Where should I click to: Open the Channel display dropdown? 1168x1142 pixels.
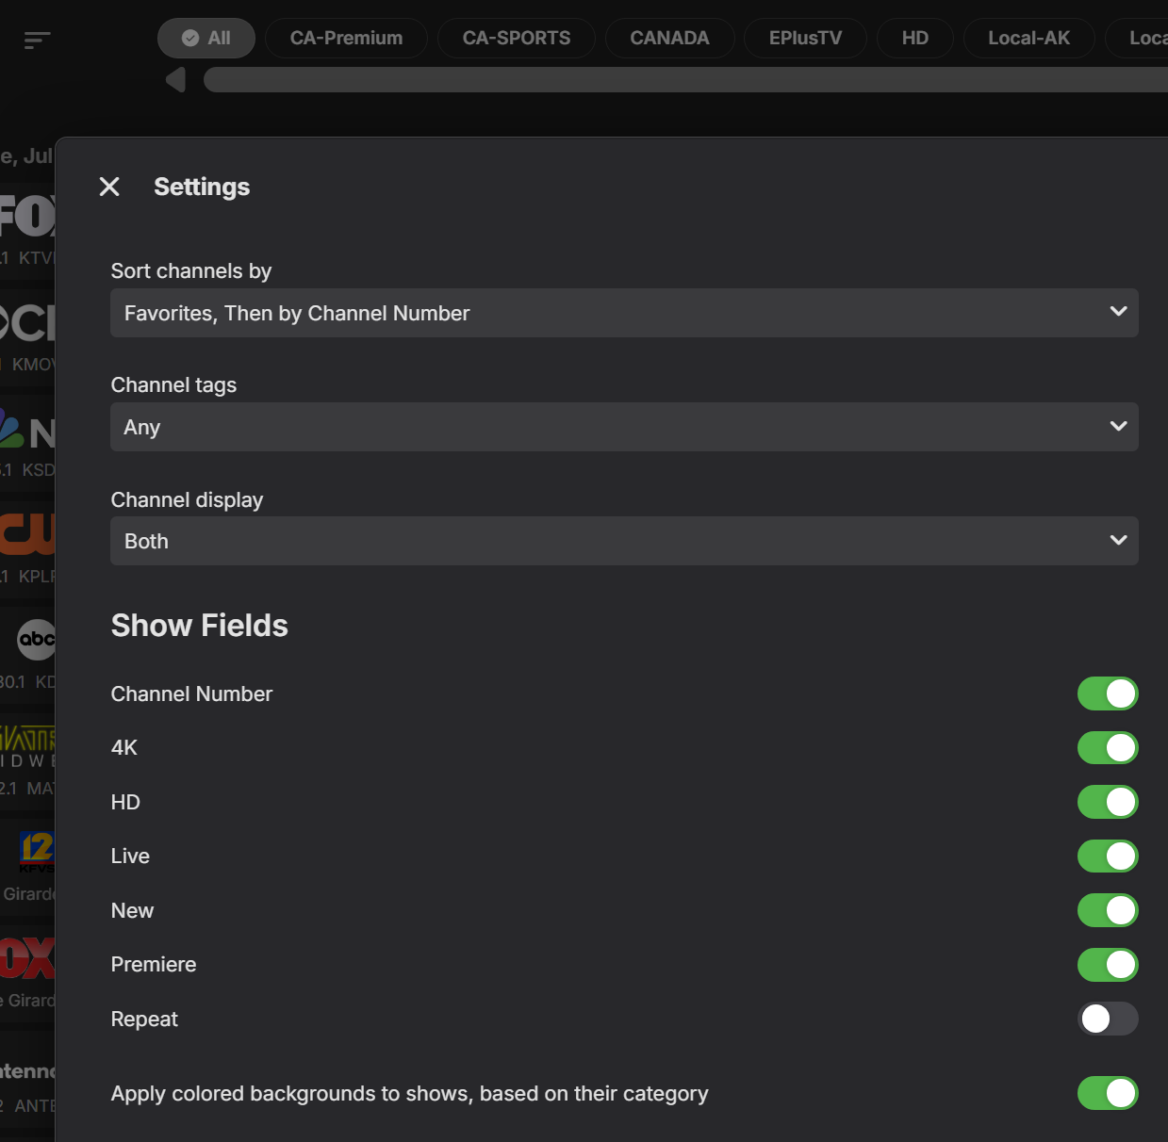coord(624,541)
